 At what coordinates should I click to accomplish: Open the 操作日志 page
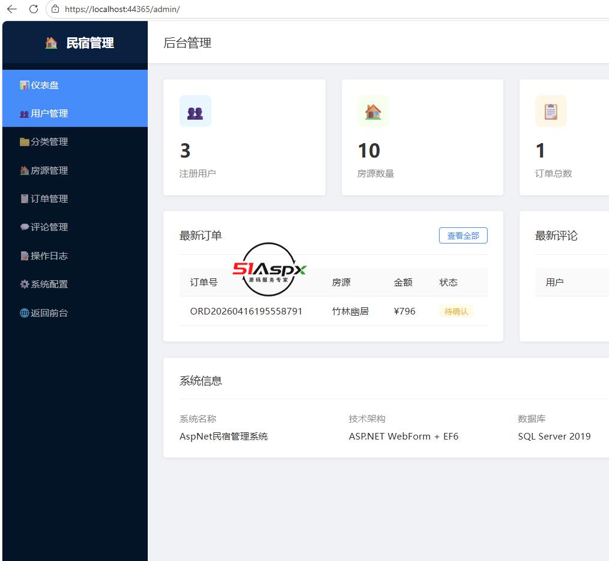(75, 256)
